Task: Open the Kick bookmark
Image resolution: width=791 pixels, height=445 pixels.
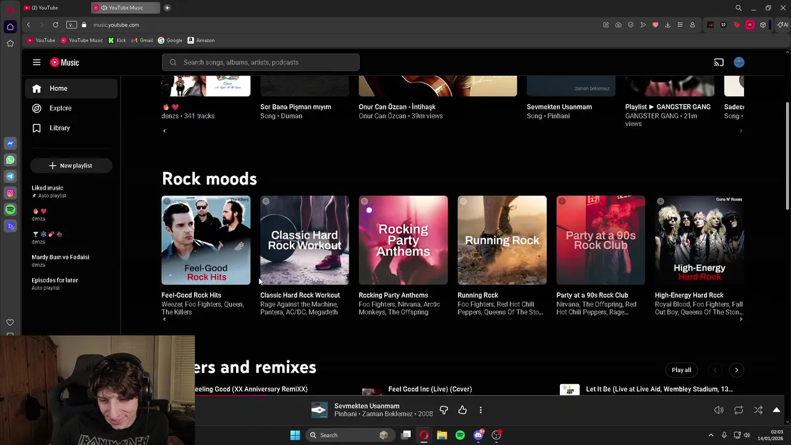Action: coord(117,40)
